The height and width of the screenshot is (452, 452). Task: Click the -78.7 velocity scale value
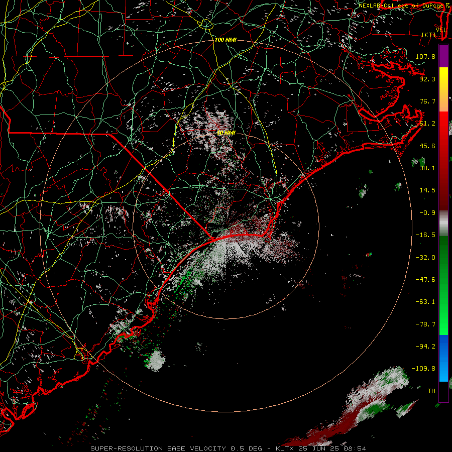coord(425,324)
